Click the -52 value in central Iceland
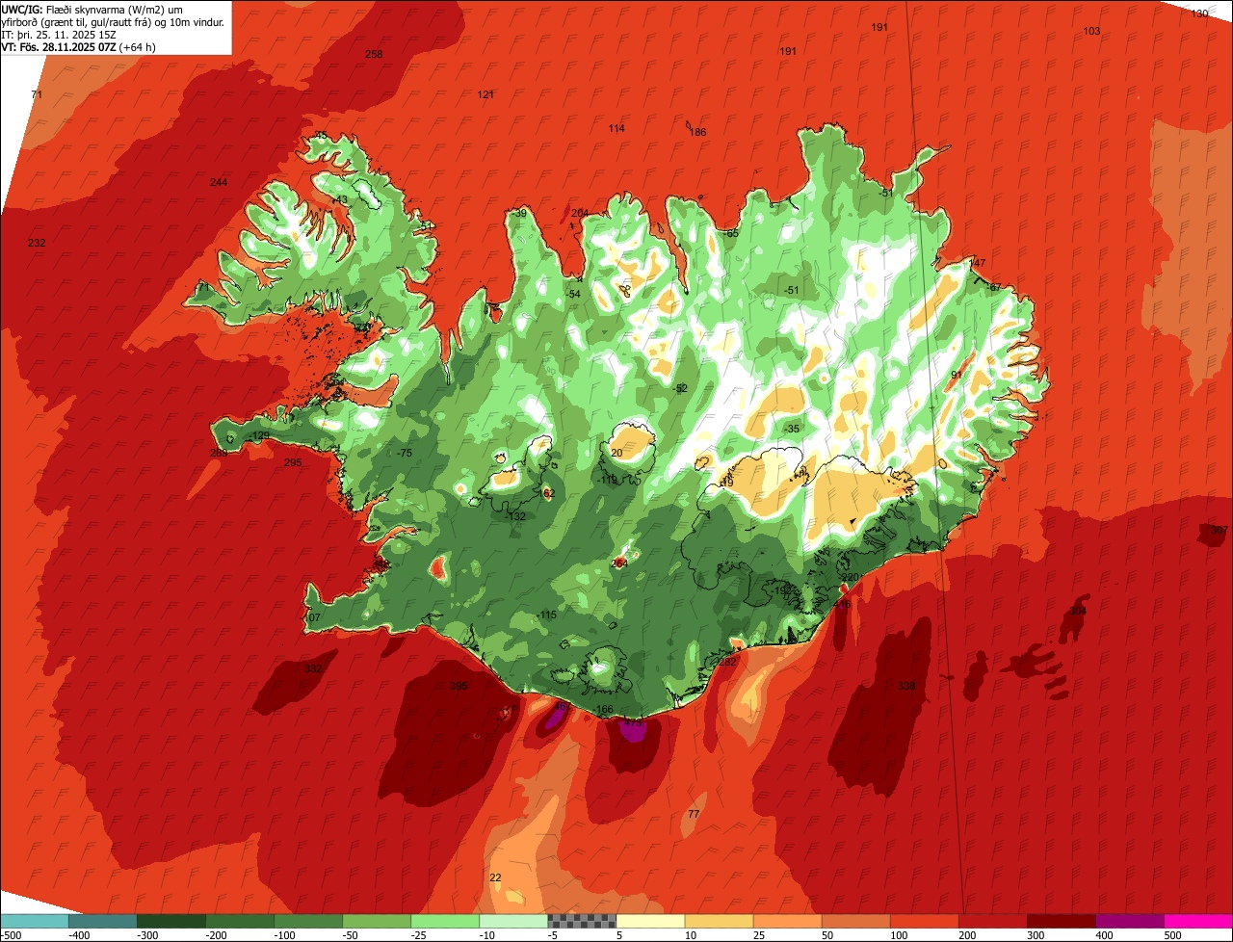Viewport: 1233px width, 942px height. coord(680,388)
